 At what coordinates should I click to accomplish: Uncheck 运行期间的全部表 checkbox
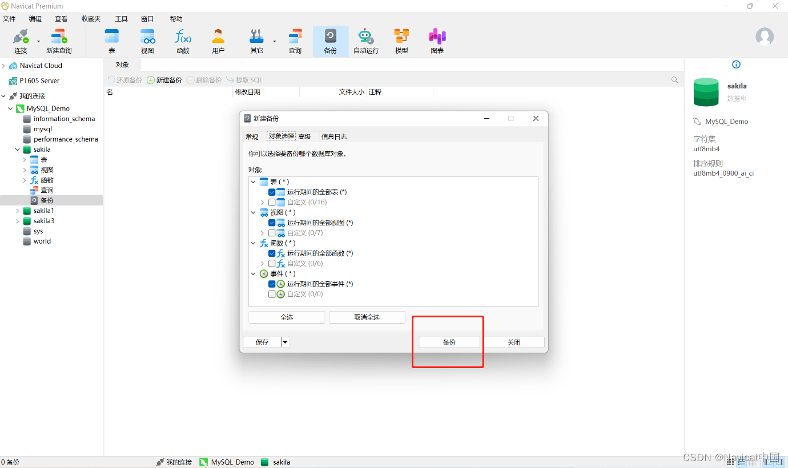[272, 192]
